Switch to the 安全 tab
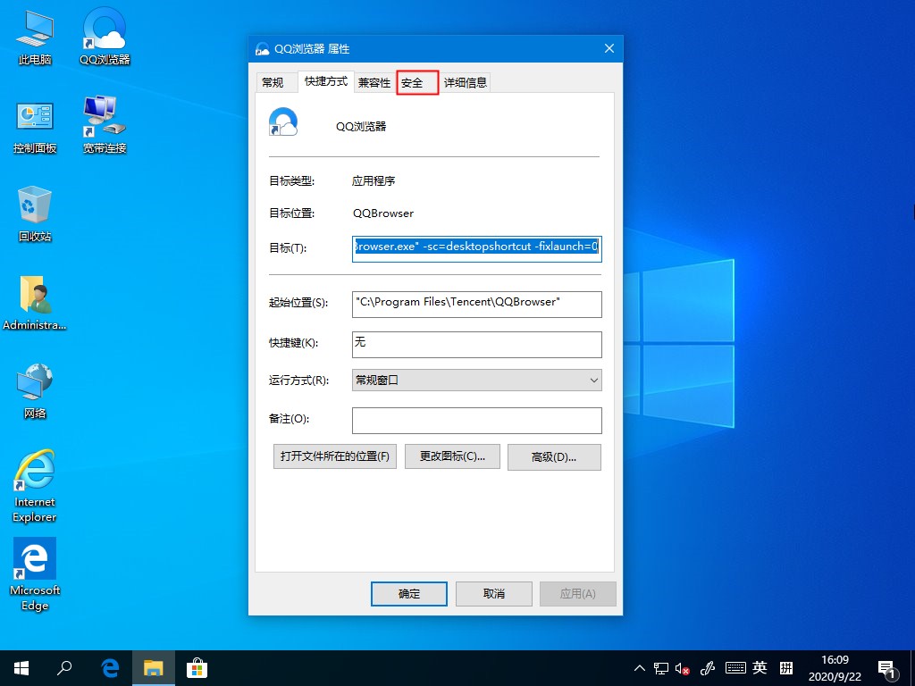 (415, 81)
